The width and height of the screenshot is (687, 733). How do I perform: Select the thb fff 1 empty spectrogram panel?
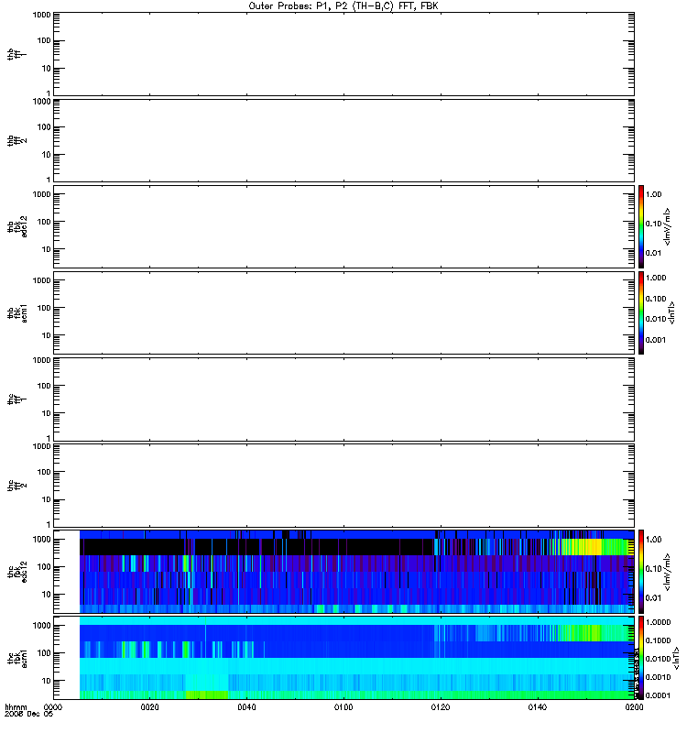[344, 54]
